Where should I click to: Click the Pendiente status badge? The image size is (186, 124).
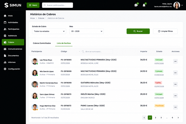(159, 105)
